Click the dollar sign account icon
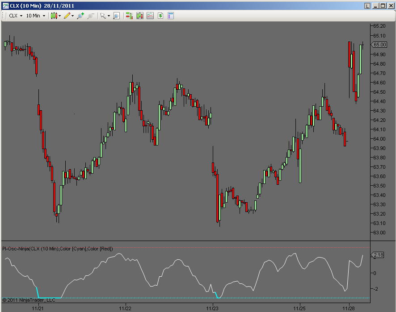 click(160, 16)
